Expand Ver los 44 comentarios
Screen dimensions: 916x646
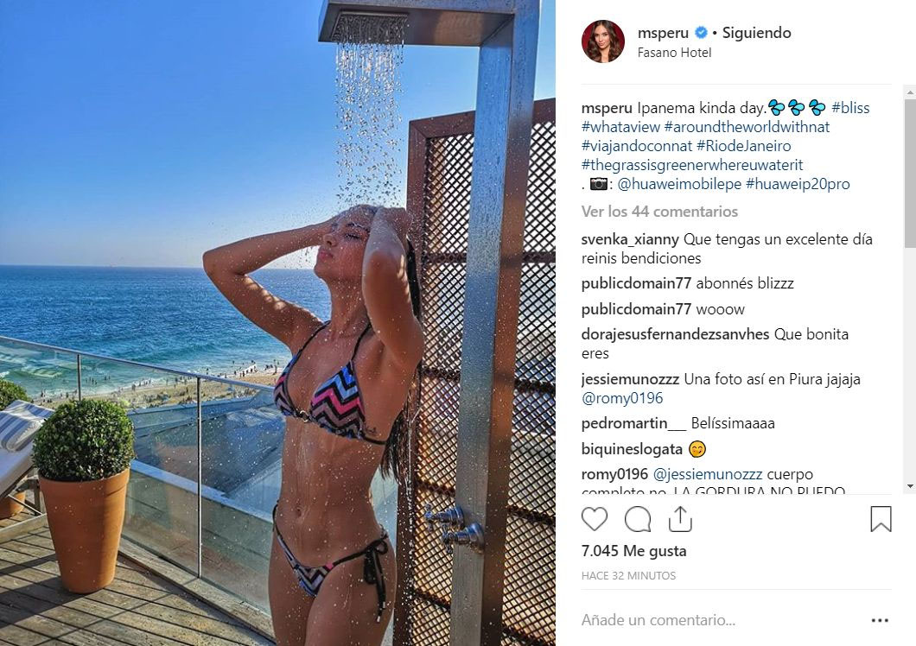659,212
